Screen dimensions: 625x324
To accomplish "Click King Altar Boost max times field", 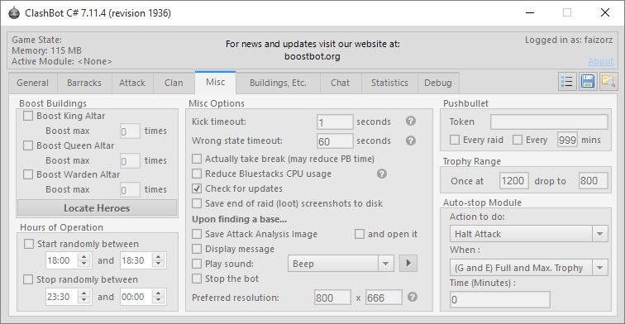I will (130, 131).
